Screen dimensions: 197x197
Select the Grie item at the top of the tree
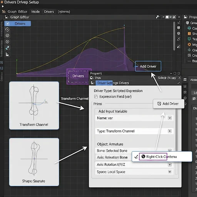[x=192, y=23]
